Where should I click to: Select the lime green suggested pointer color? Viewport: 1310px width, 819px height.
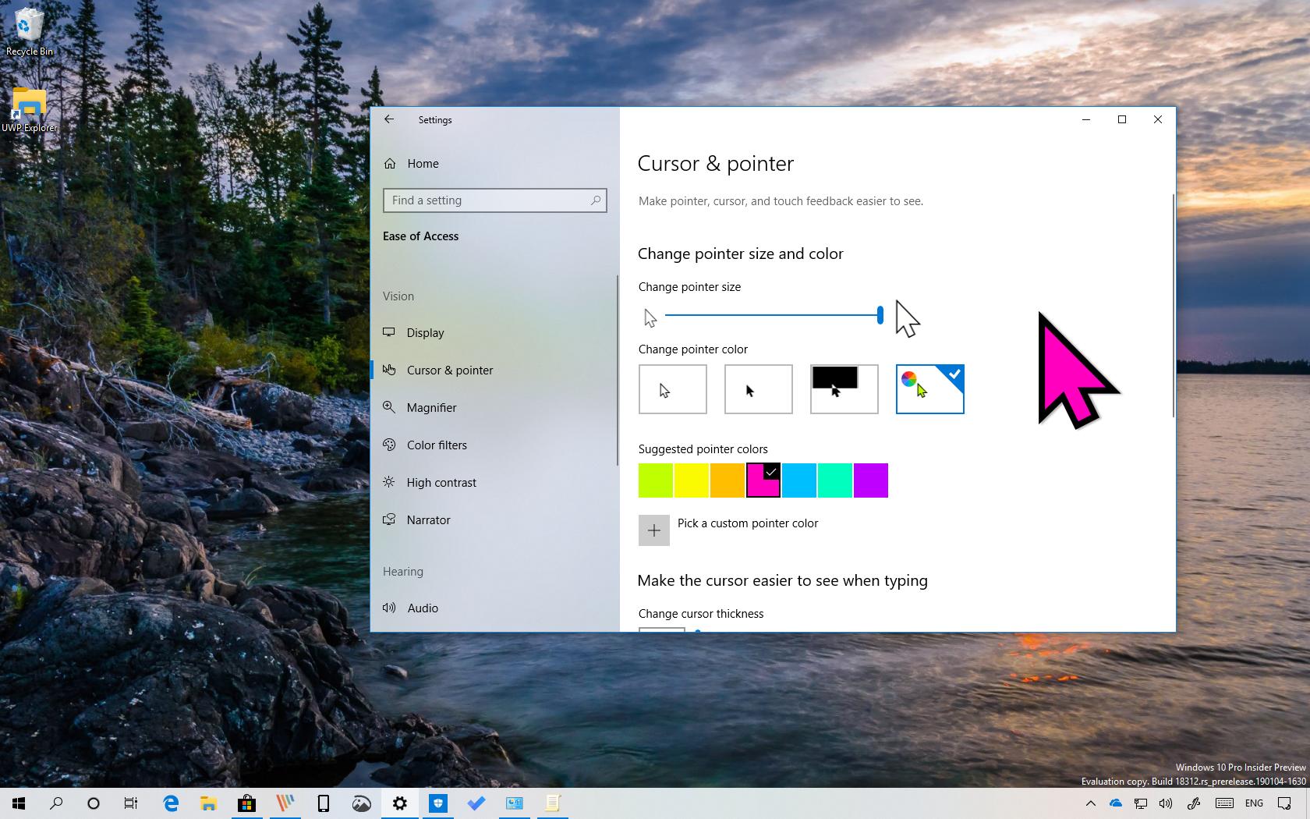(655, 480)
